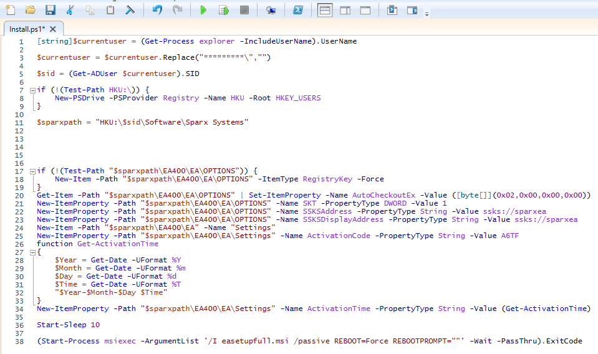
Task: Launch PowerShell.exe console icon
Action: click(299, 10)
